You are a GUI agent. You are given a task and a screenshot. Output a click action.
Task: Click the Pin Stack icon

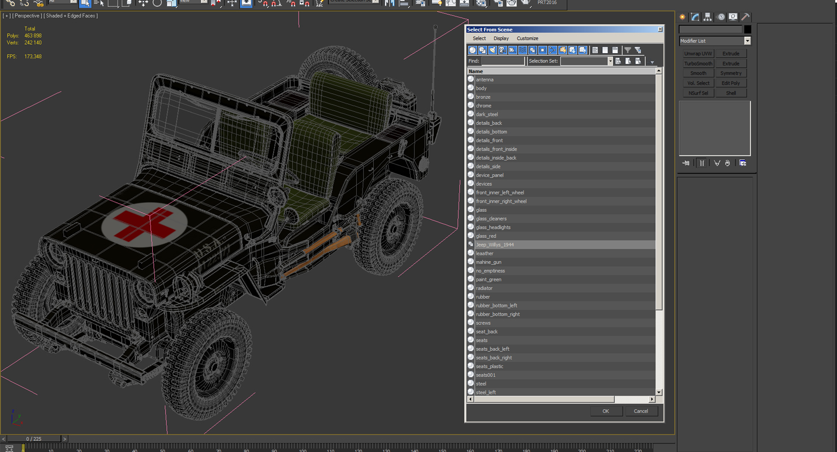click(686, 163)
